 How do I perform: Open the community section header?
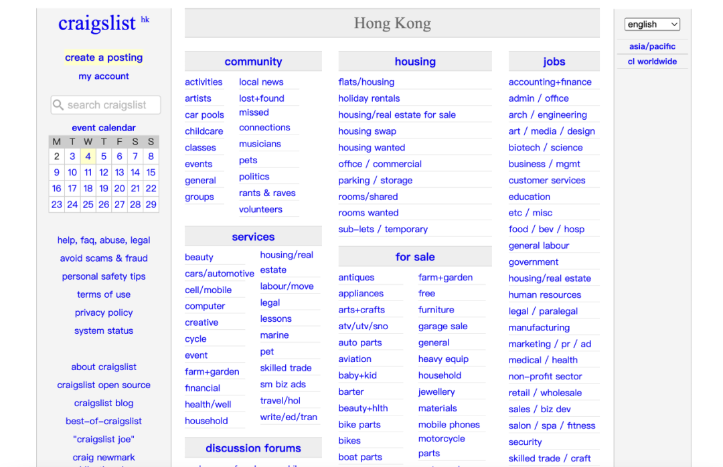click(253, 62)
